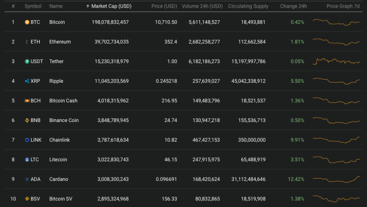View Litecoin's 7d price graph
The height and width of the screenshot is (207, 367).
(x=337, y=160)
